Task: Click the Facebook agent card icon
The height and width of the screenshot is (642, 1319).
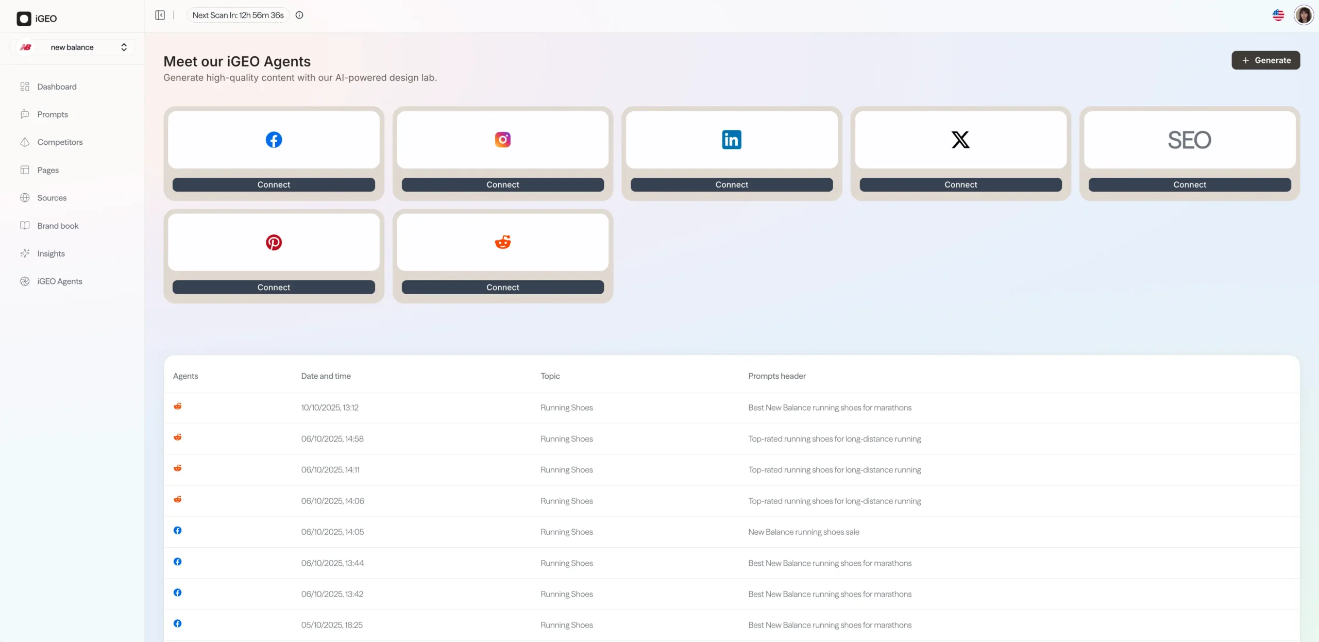Action: [274, 140]
